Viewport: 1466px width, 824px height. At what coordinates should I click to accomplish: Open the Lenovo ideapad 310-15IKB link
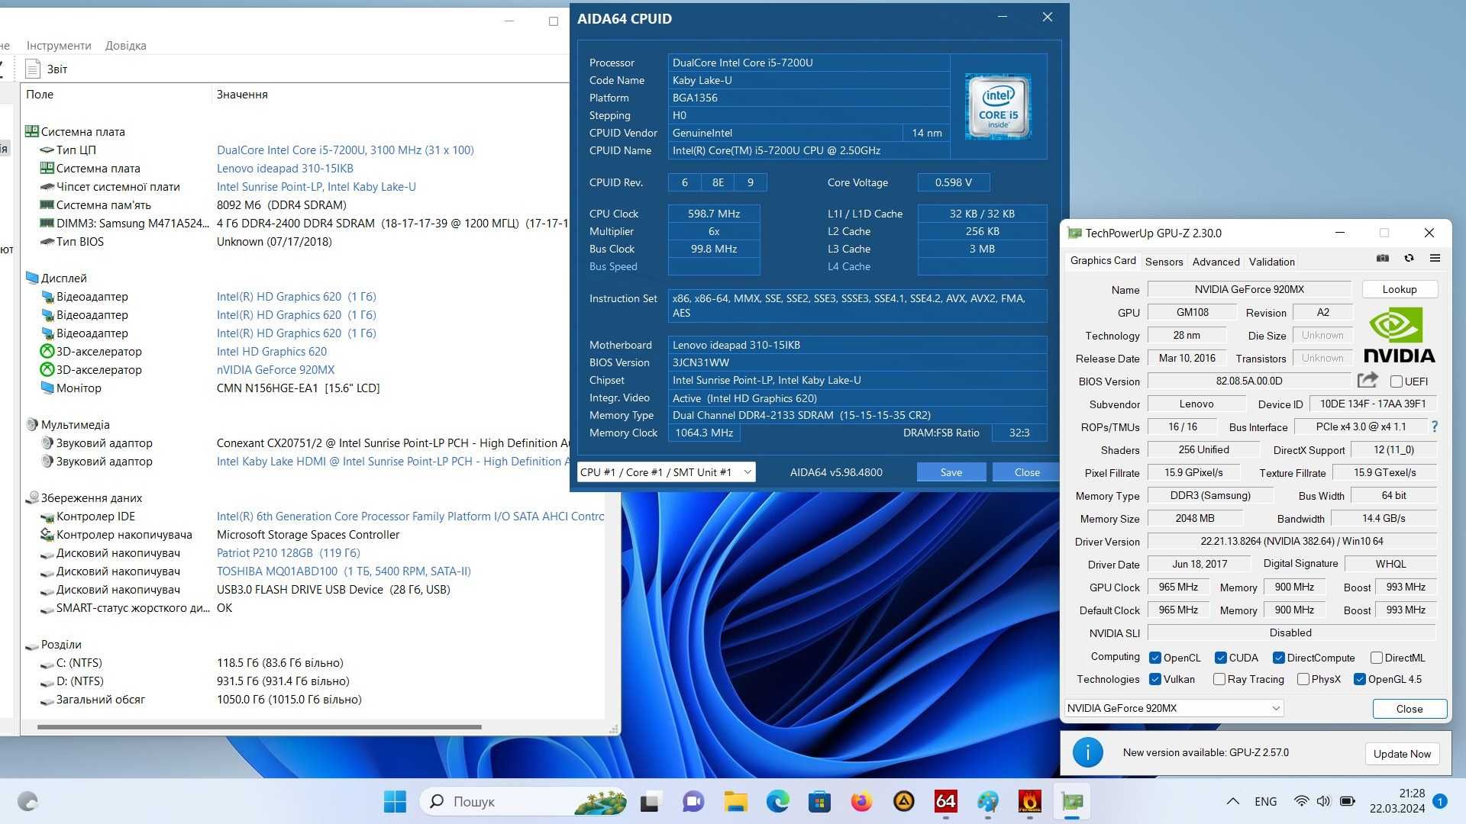(285, 169)
